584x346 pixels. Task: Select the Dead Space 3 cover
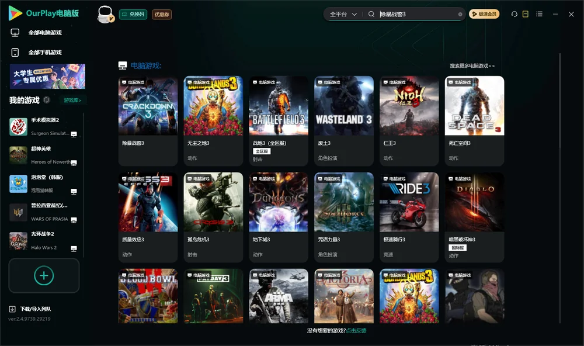pos(474,106)
